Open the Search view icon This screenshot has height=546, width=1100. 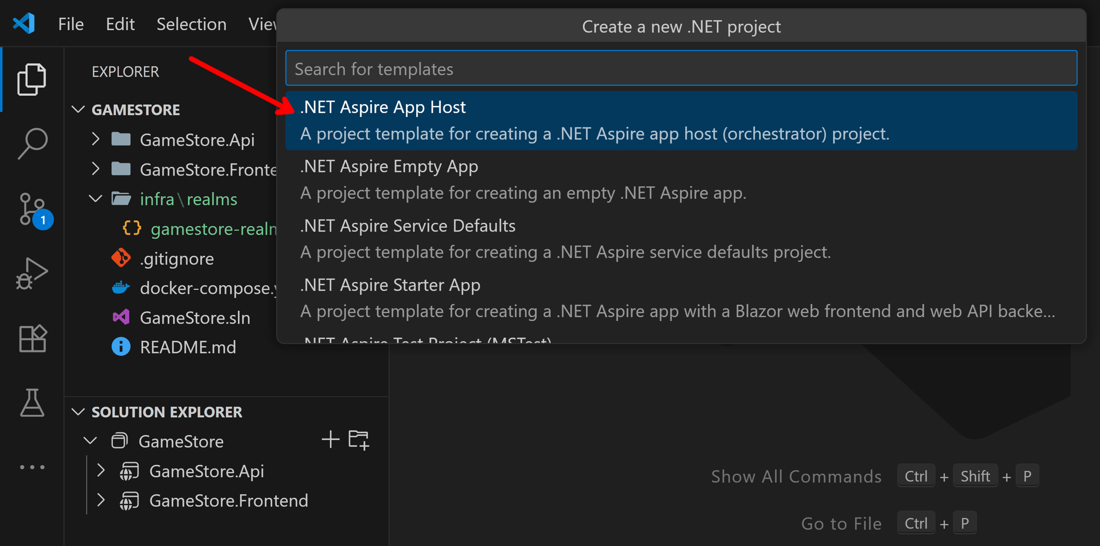32,143
